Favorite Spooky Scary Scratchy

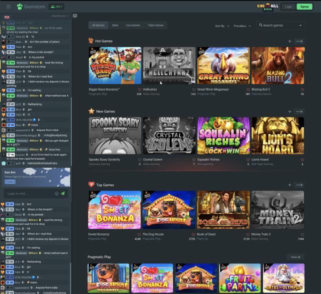139,159
